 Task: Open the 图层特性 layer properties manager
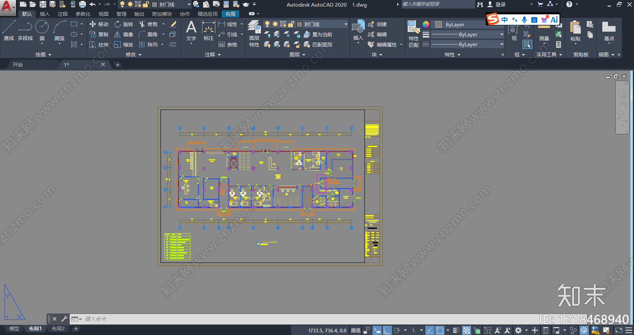[x=254, y=34]
